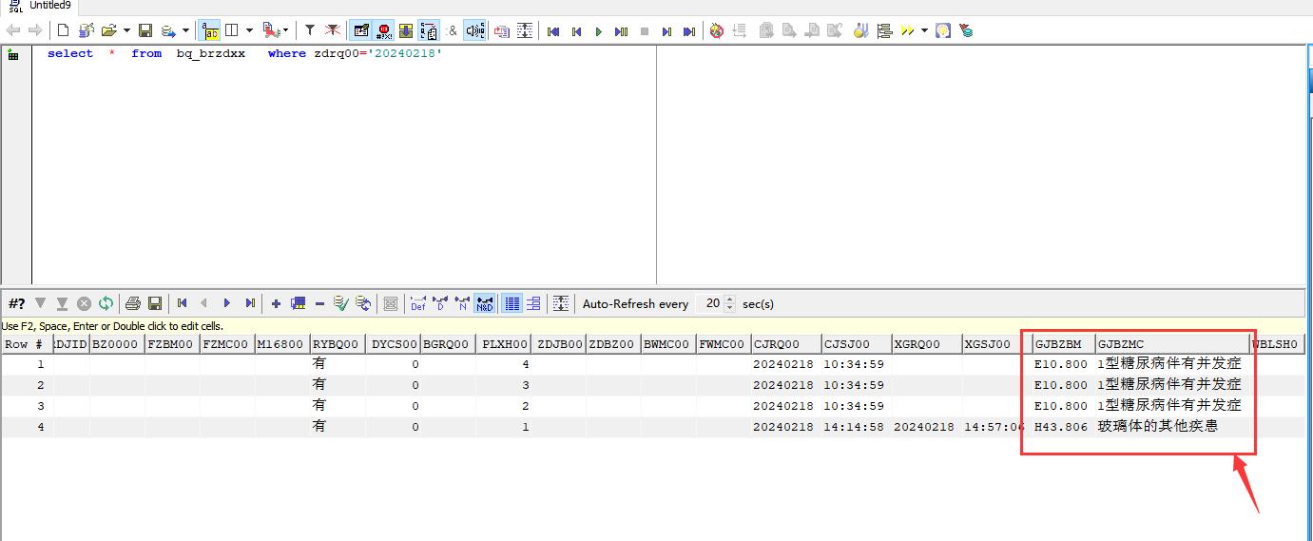Toggle the speaker output button in the top toolbar
1313x541 pixels.
tap(475, 30)
